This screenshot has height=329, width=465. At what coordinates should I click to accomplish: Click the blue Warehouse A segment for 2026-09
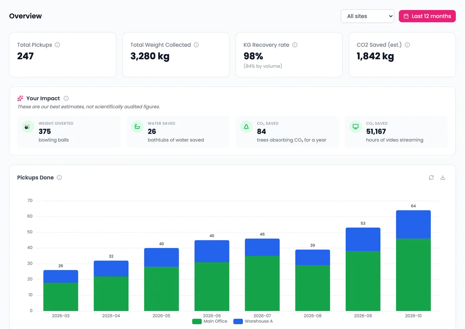tap(363, 239)
